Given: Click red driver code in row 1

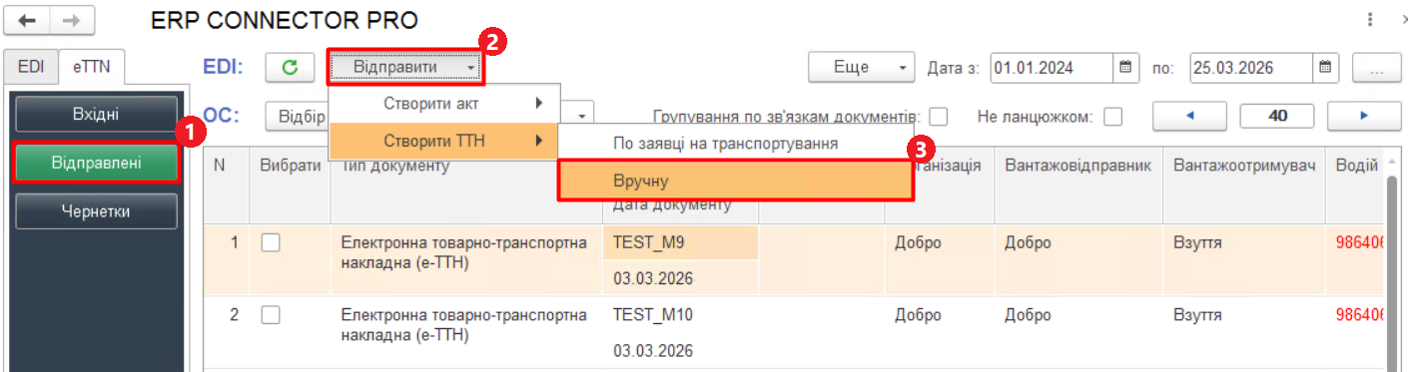Looking at the screenshot, I should [x=1358, y=242].
